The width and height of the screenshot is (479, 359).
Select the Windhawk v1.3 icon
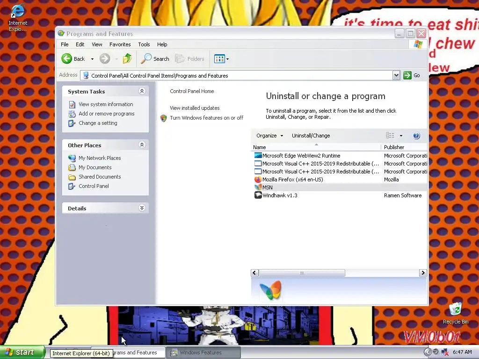pyautogui.click(x=258, y=195)
